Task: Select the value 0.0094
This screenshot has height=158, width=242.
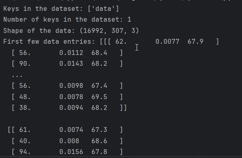Action: [x=71, y=108]
